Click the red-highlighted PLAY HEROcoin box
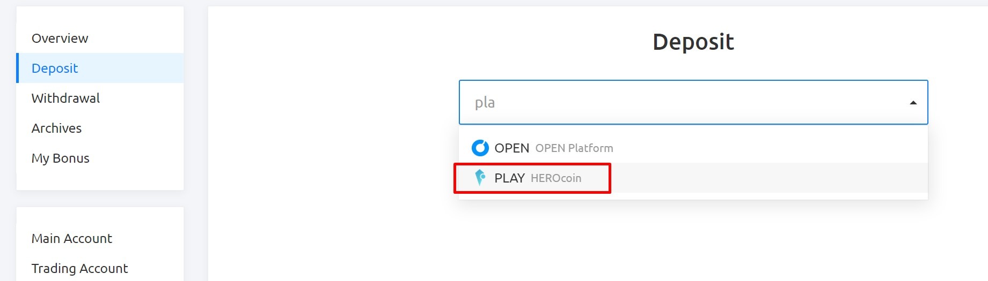Screen dimensions: 988x281 point(532,178)
